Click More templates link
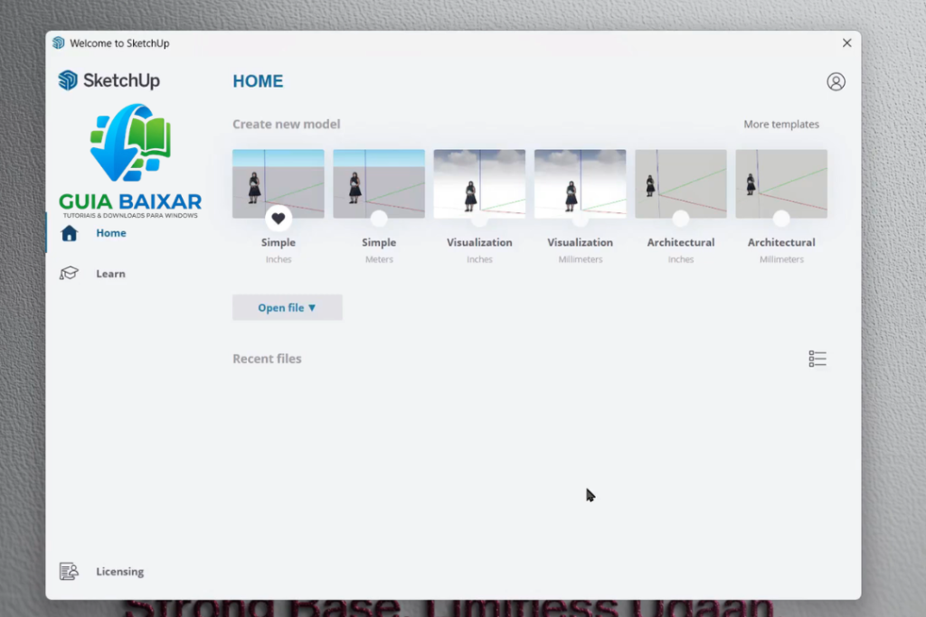 tap(780, 125)
